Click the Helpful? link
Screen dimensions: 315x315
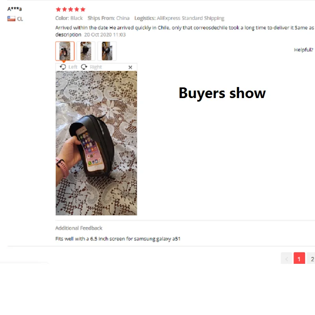[x=304, y=50]
